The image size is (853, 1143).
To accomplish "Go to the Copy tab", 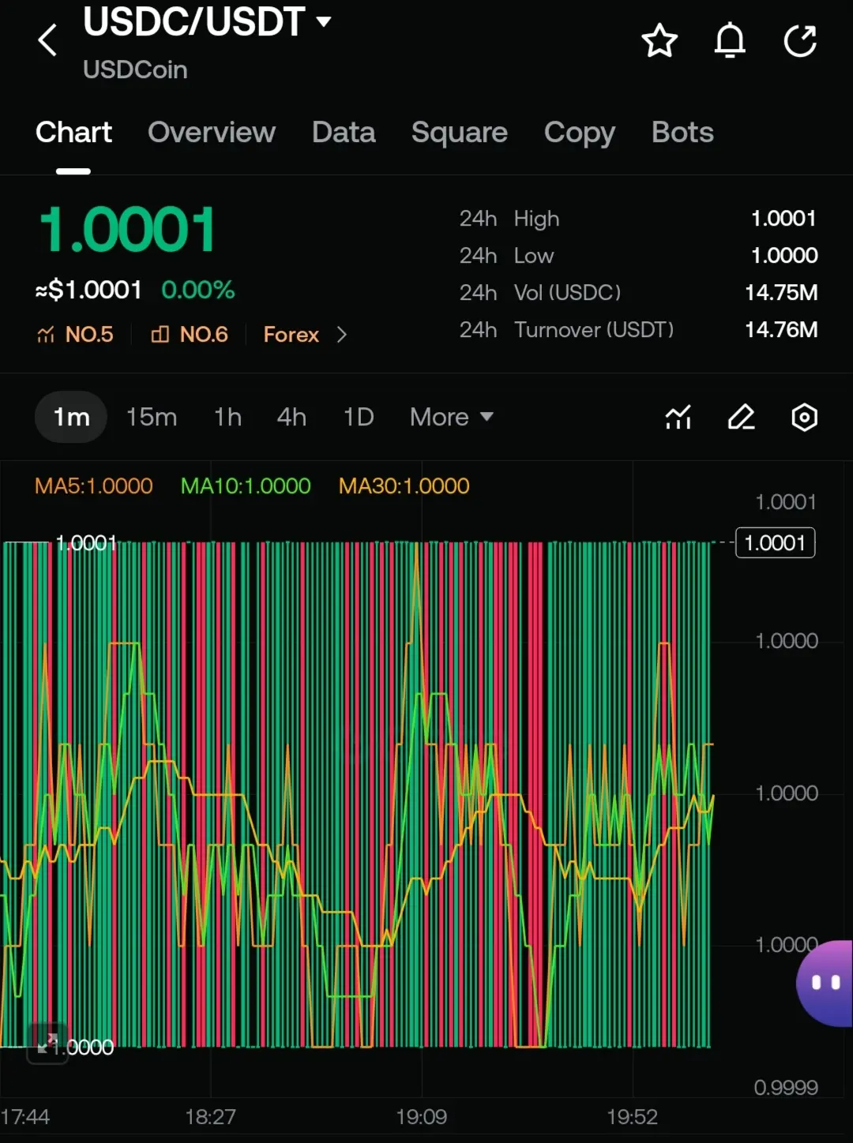I will point(580,133).
